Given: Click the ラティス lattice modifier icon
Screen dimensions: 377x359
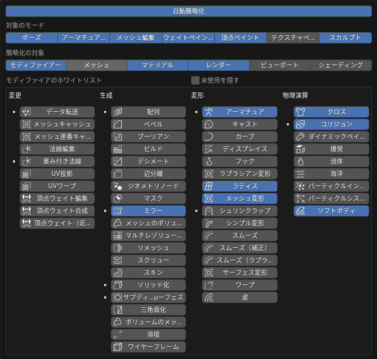Looking at the screenshot, I should 209,186.
